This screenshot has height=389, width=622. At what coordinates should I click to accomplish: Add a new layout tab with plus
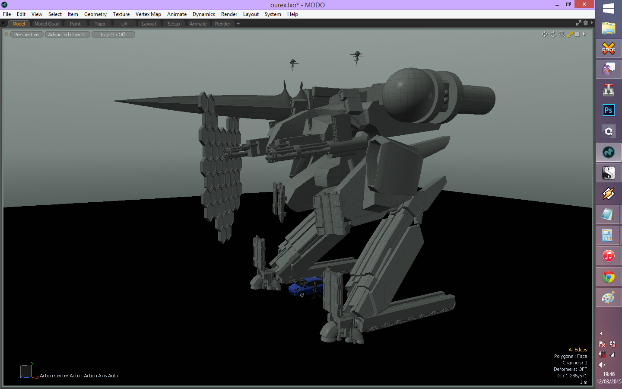tap(238, 24)
